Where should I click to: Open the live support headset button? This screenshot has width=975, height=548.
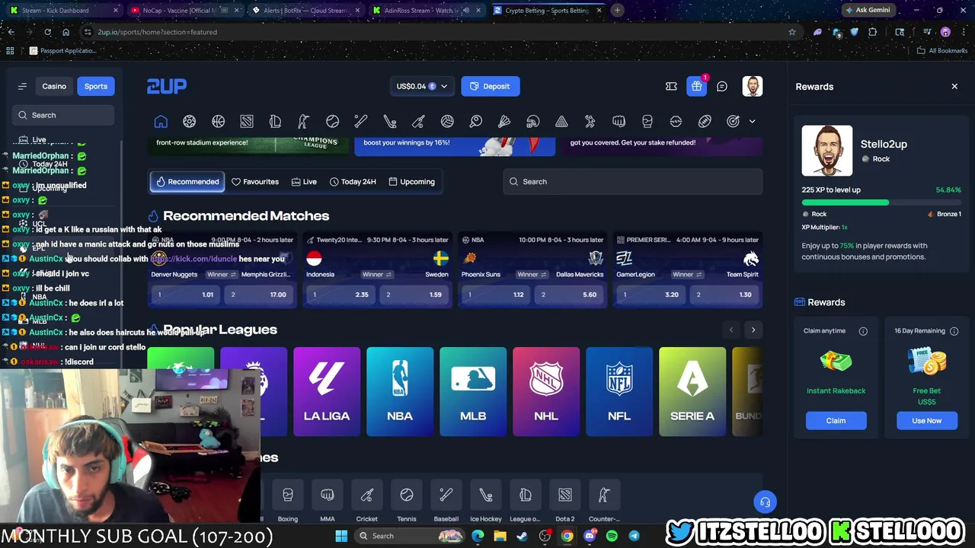pyautogui.click(x=765, y=502)
